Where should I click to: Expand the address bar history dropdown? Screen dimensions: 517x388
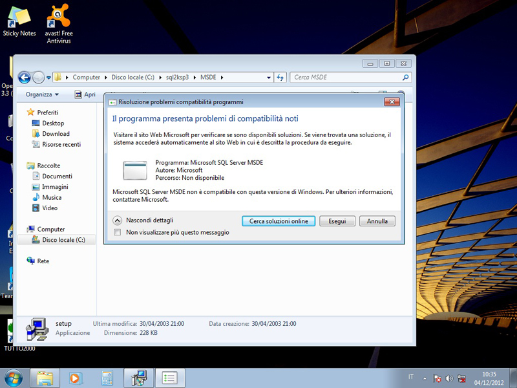[269, 78]
